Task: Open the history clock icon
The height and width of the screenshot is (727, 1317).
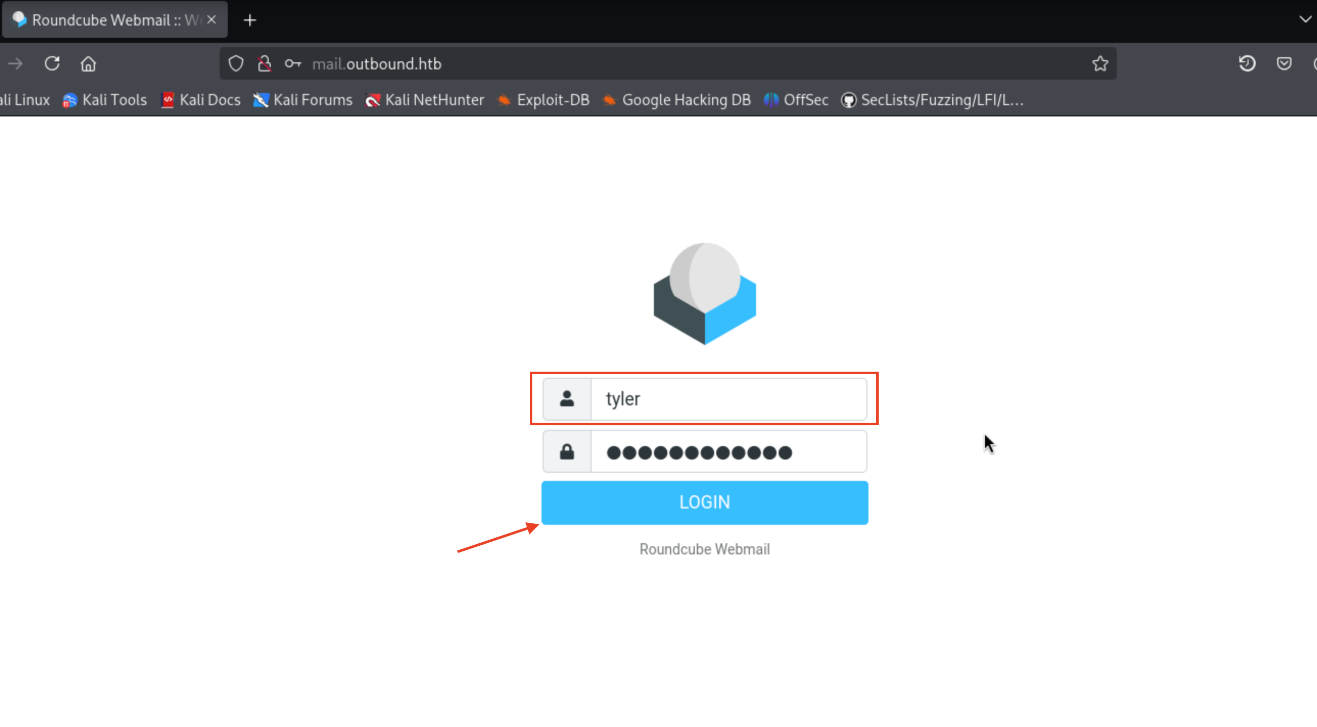Action: tap(1247, 64)
